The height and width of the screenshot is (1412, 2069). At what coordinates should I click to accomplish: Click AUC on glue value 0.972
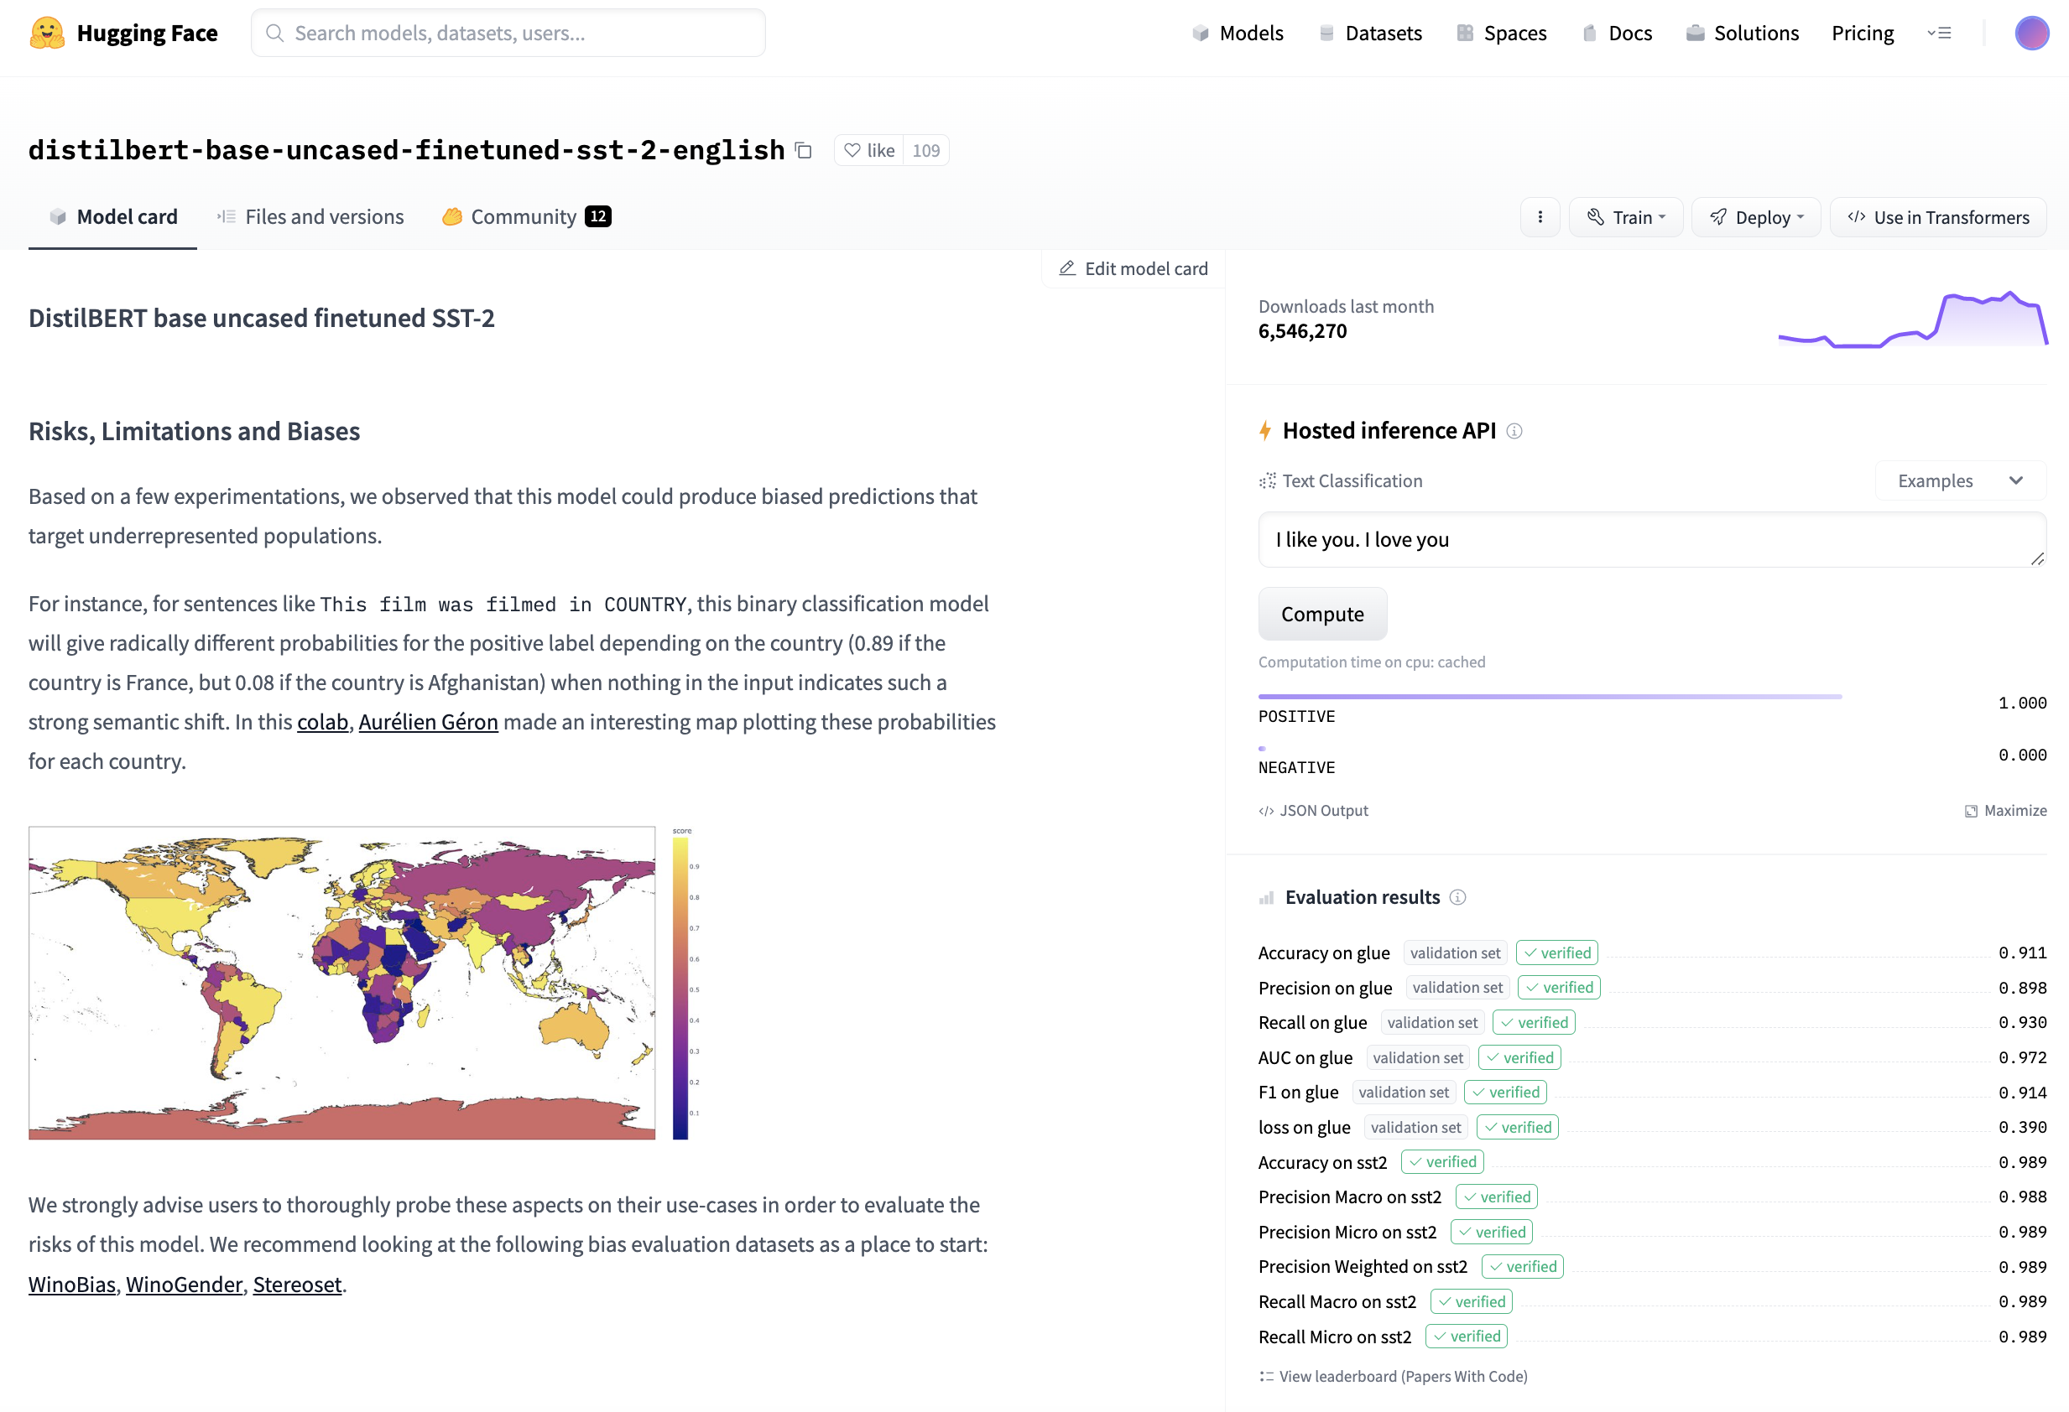coord(2022,1058)
